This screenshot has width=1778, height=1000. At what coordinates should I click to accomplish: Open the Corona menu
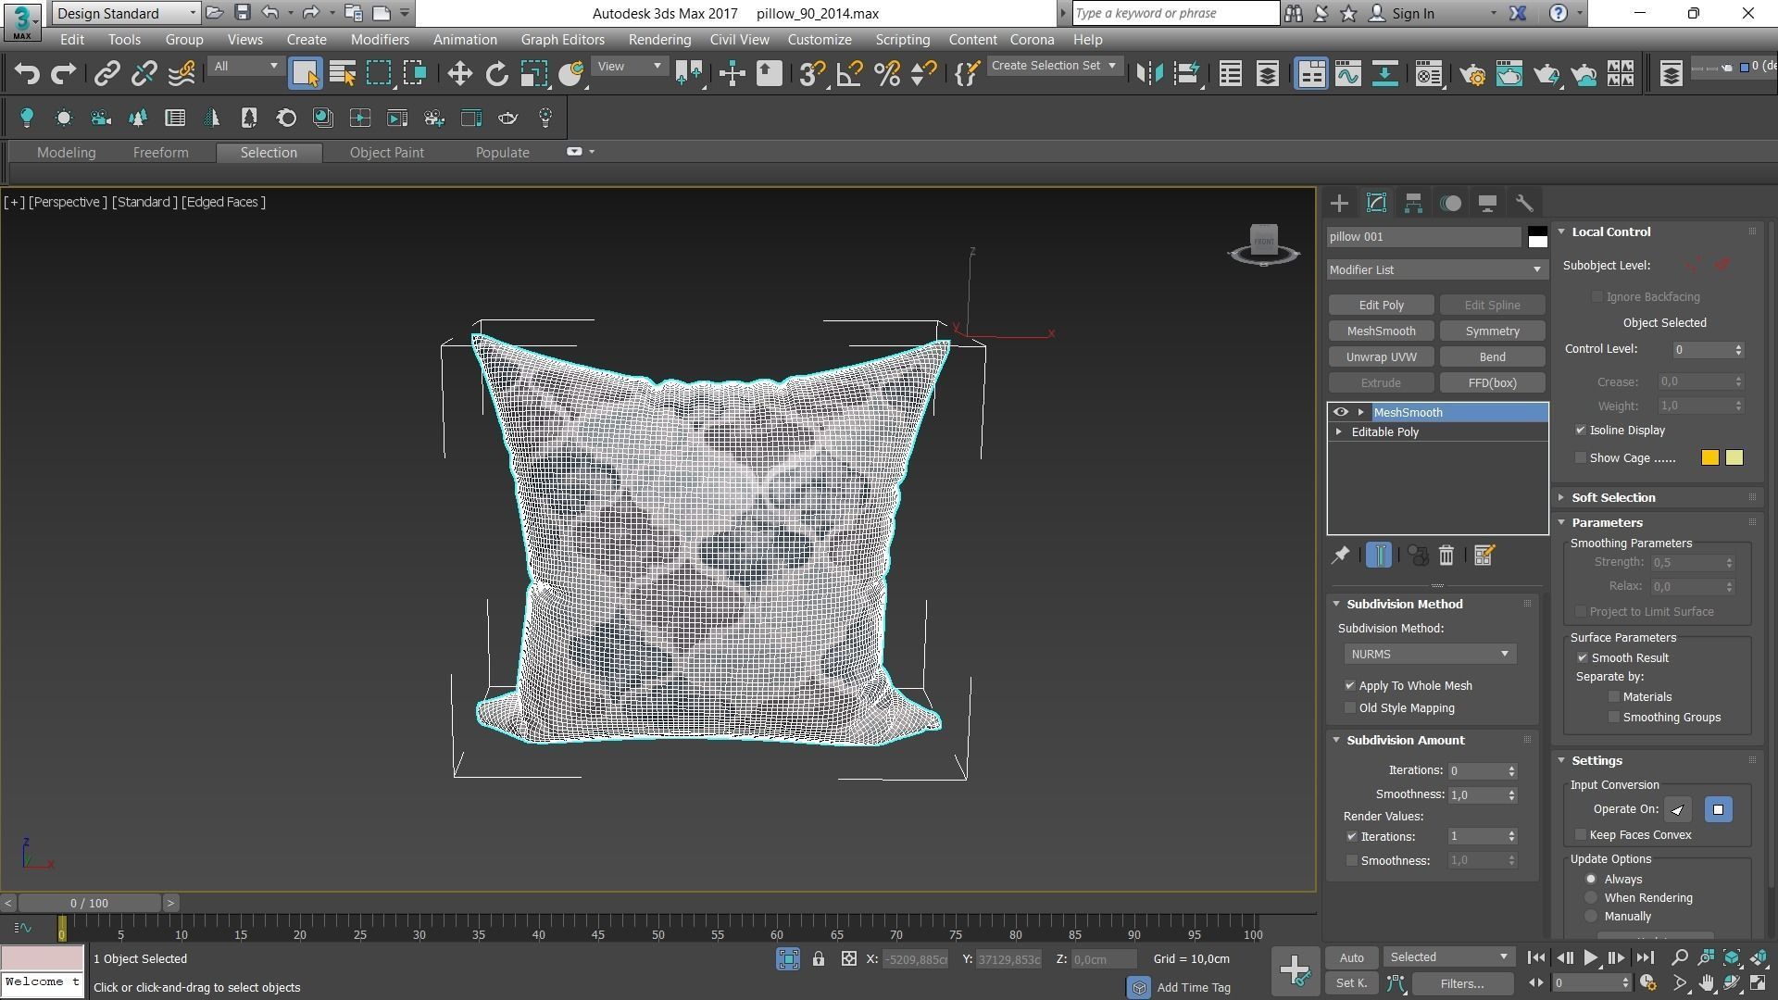[1032, 40]
